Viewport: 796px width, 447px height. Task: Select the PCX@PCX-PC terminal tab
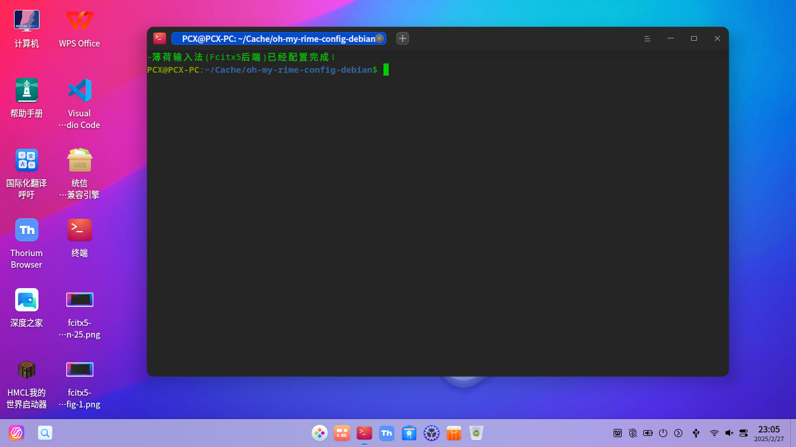click(279, 38)
